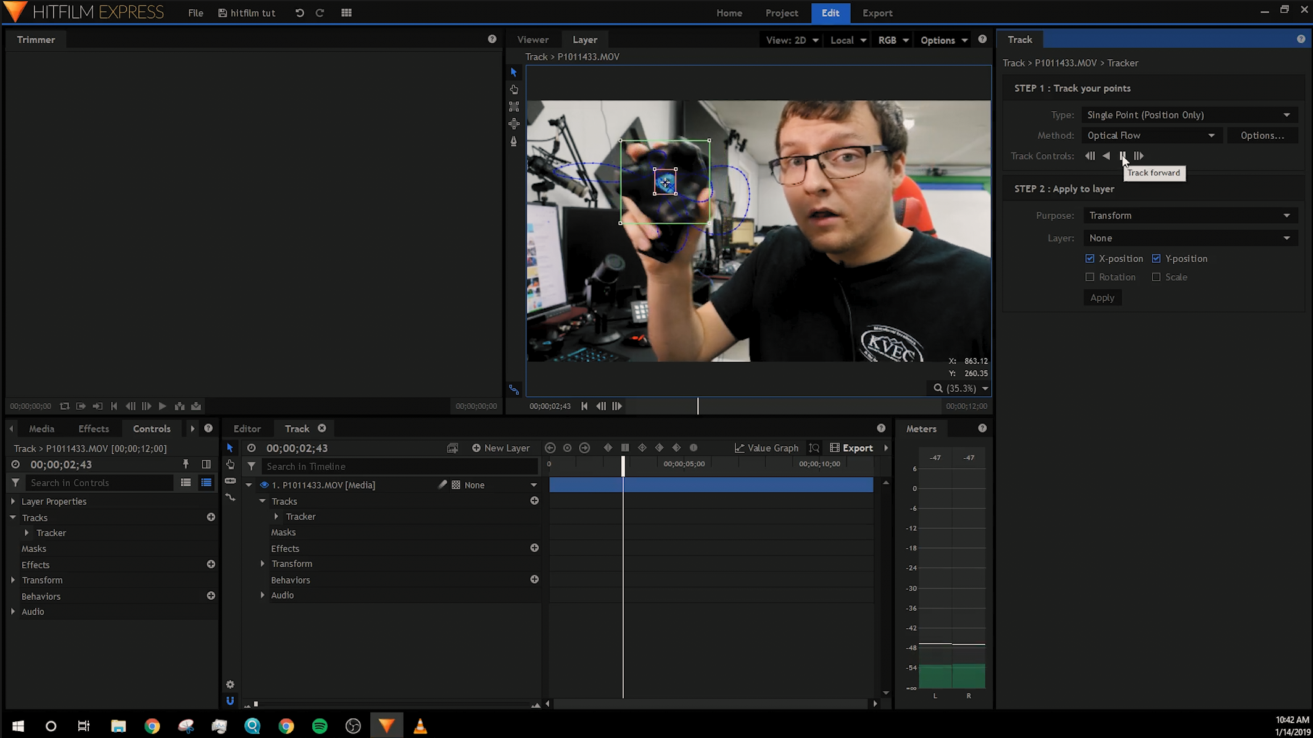Open Spotify from the Windows taskbar
The image size is (1313, 738).
(x=320, y=726)
